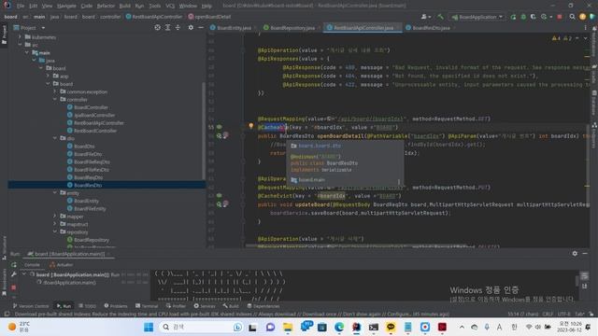Click the profiler run icon in toolbar

[x=545, y=17]
